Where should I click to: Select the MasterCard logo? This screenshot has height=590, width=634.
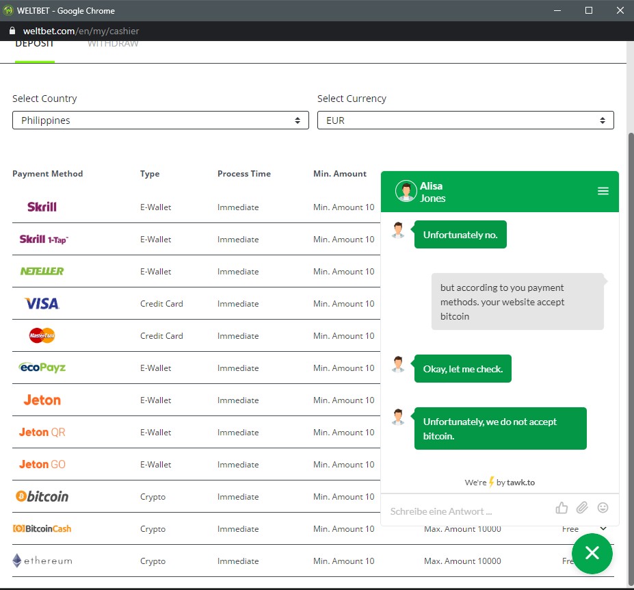click(x=42, y=335)
